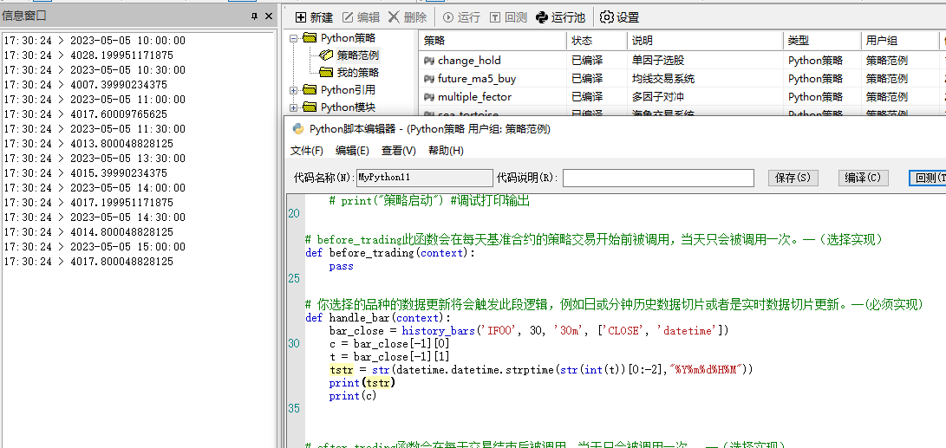This screenshot has height=448, width=946.
Task: Click the 代码说明 input field
Action: click(658, 178)
